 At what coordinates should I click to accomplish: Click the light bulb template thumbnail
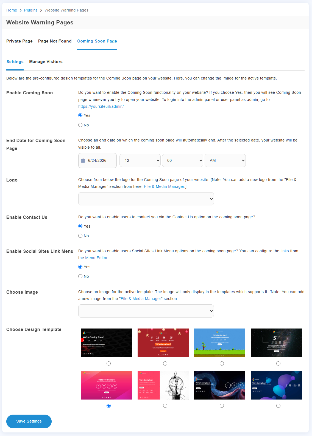[x=163, y=385]
